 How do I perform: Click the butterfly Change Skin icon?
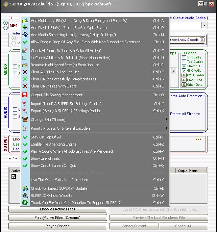pos(25,120)
